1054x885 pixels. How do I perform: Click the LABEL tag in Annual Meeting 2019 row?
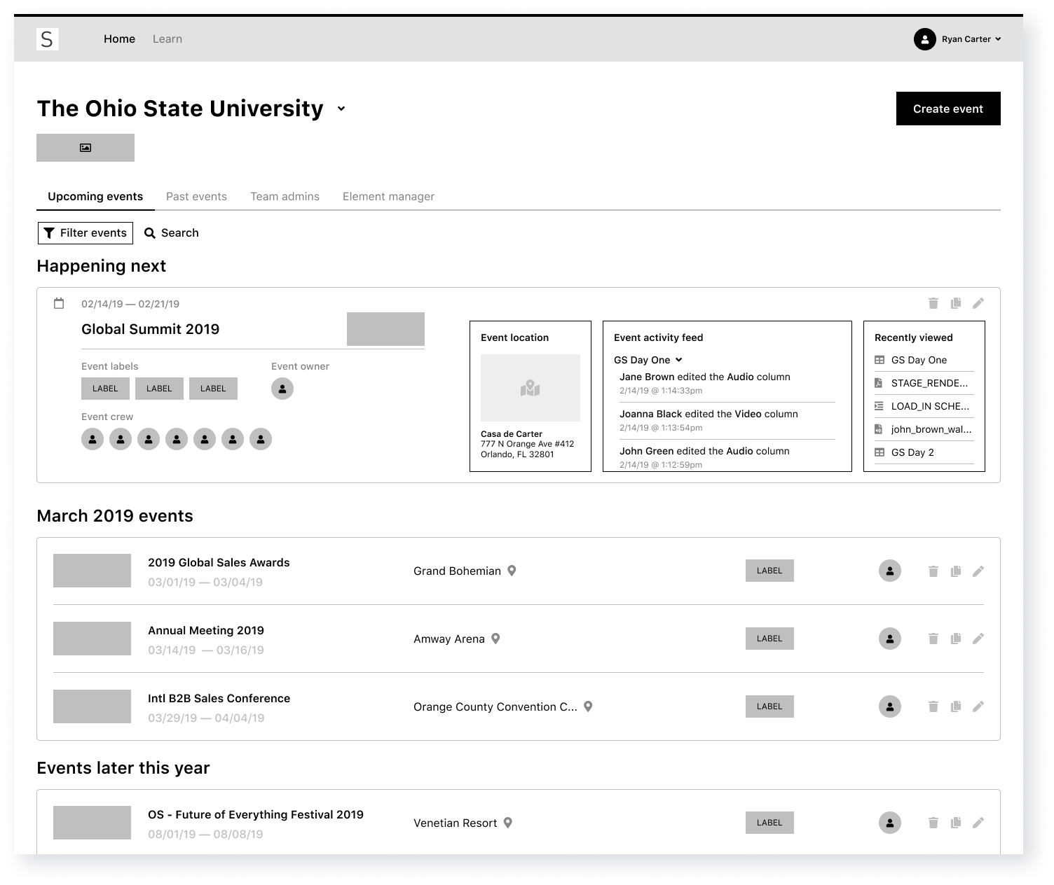pyautogui.click(x=769, y=639)
